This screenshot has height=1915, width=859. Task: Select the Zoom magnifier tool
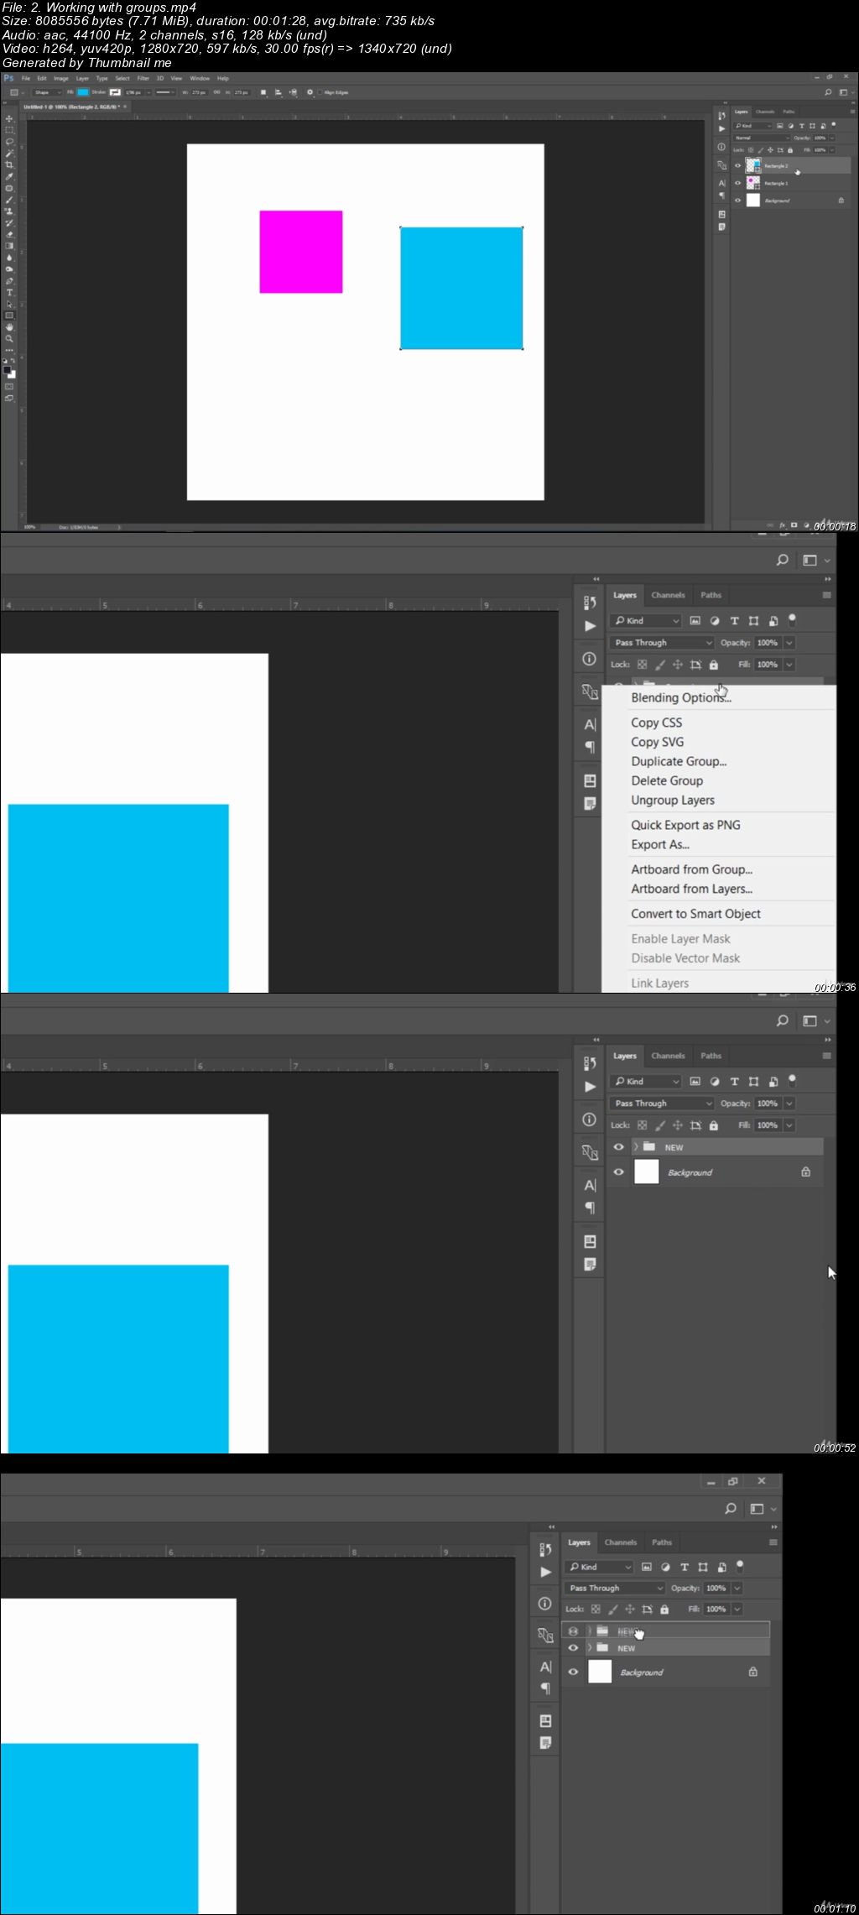9,338
